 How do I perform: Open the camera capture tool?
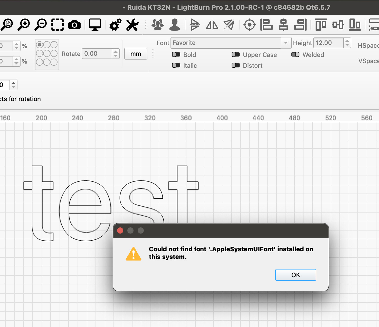[x=74, y=25]
